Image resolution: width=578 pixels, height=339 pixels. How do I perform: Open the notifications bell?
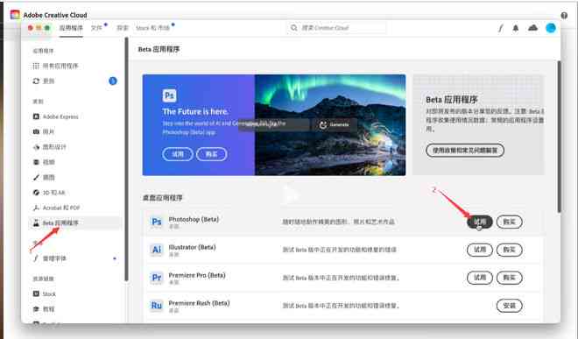516,28
